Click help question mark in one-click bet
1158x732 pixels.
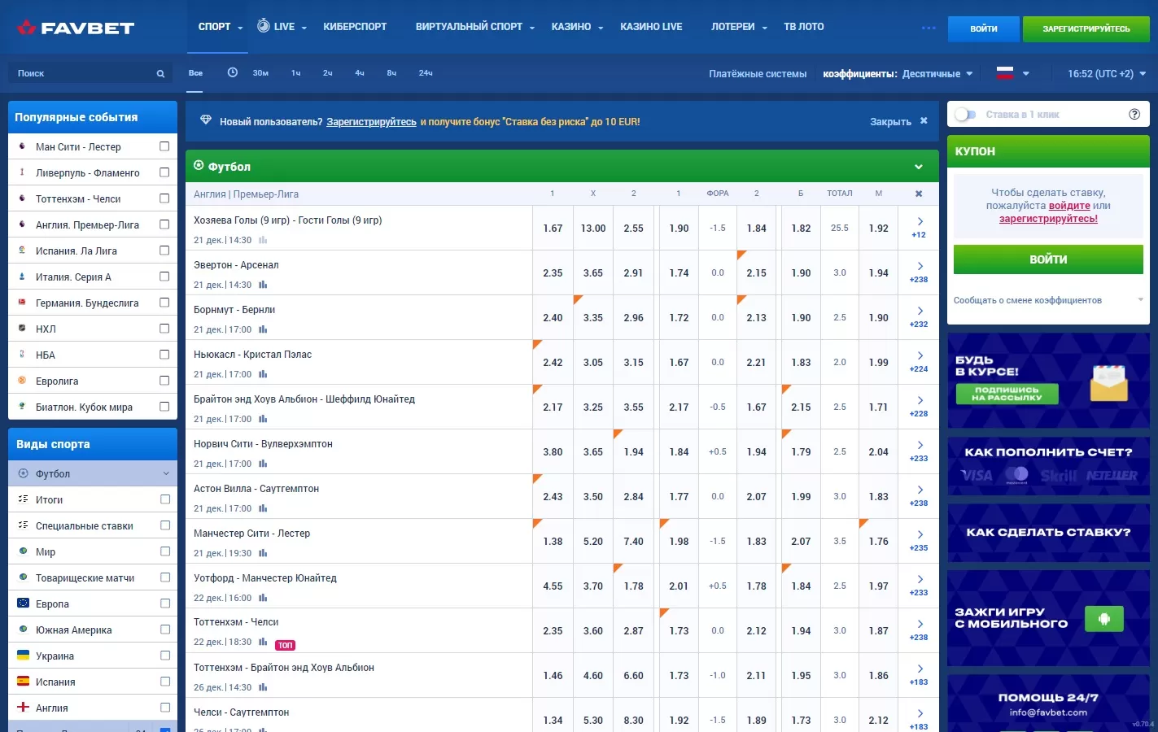[1134, 115]
